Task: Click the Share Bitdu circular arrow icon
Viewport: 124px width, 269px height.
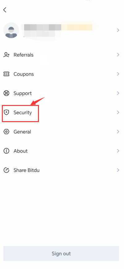Action: point(6,170)
